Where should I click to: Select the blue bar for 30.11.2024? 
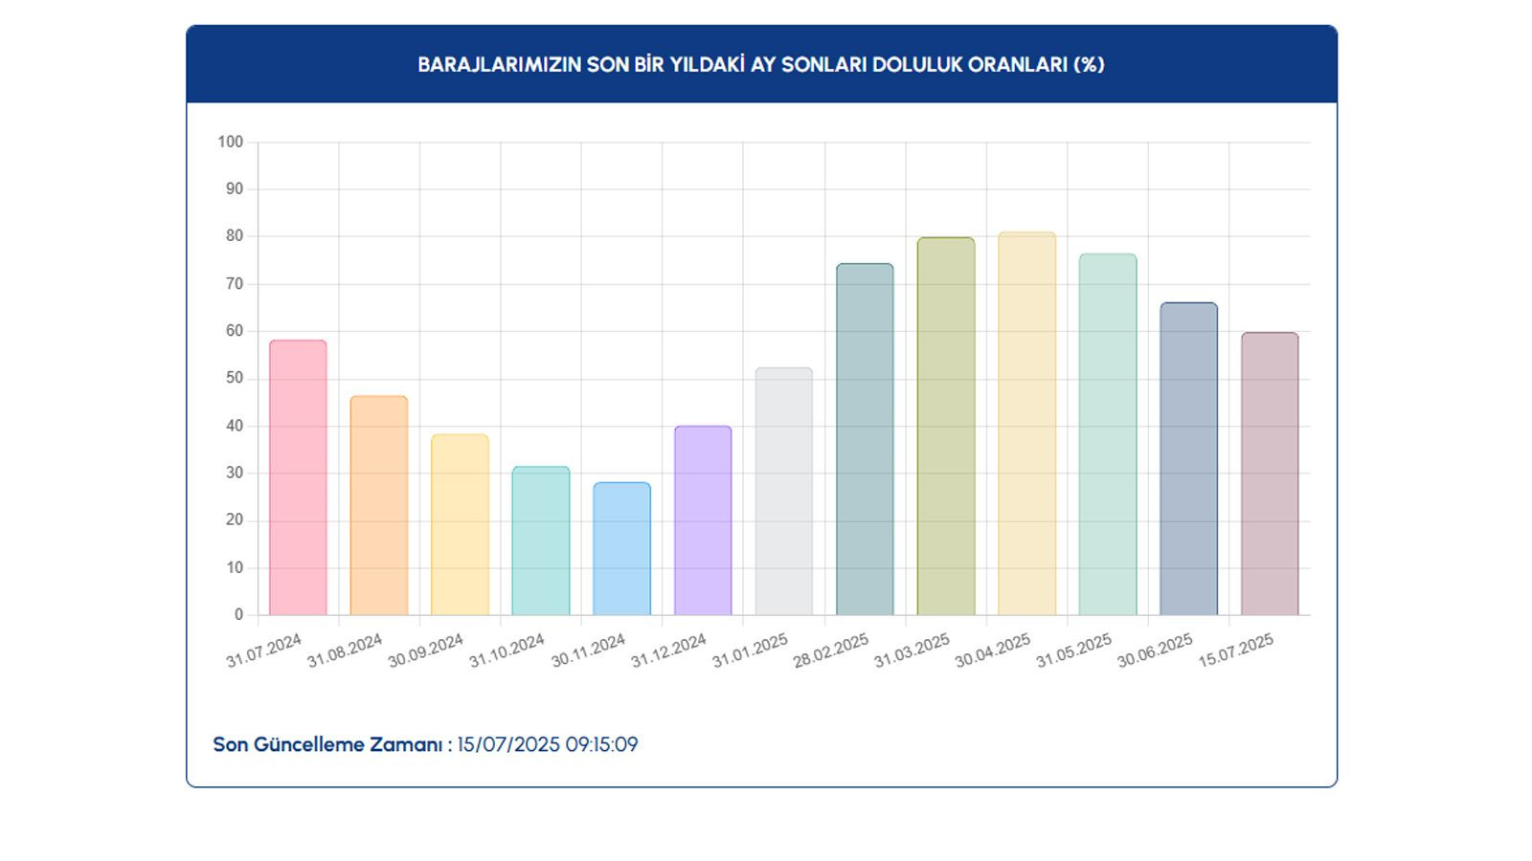[x=621, y=548]
